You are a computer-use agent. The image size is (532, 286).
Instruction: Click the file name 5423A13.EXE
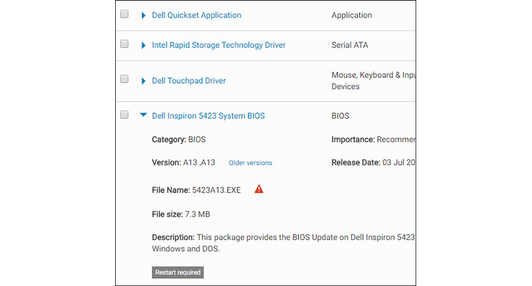point(217,190)
